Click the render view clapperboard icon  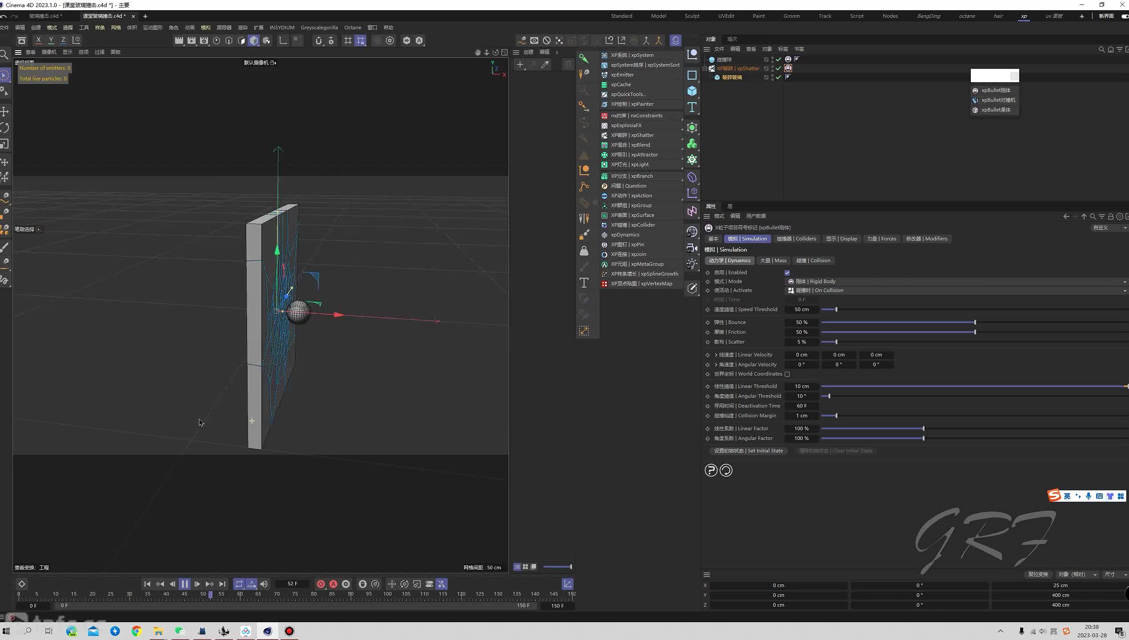click(x=179, y=40)
